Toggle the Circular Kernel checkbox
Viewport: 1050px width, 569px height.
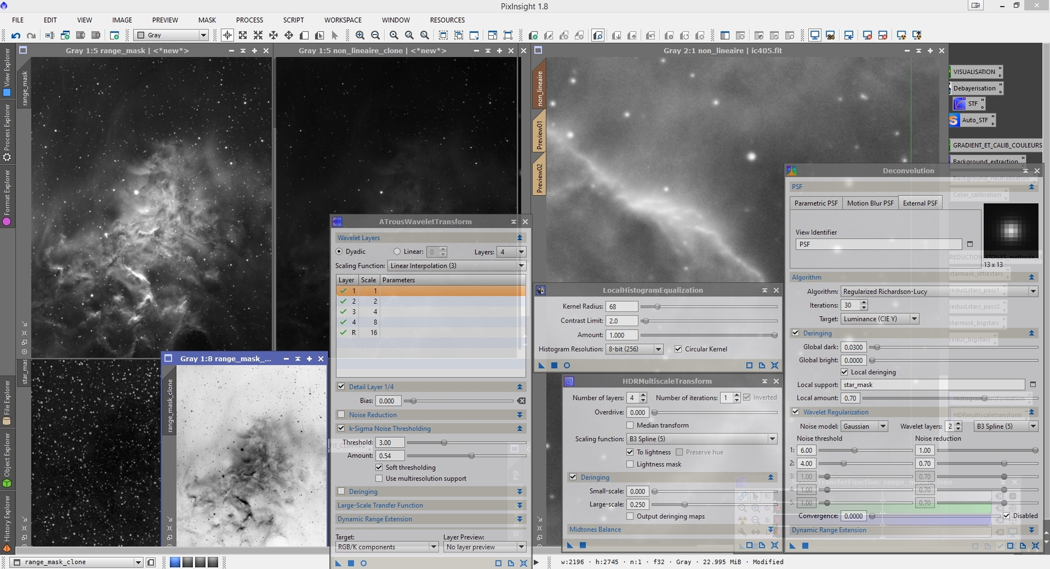click(x=678, y=349)
